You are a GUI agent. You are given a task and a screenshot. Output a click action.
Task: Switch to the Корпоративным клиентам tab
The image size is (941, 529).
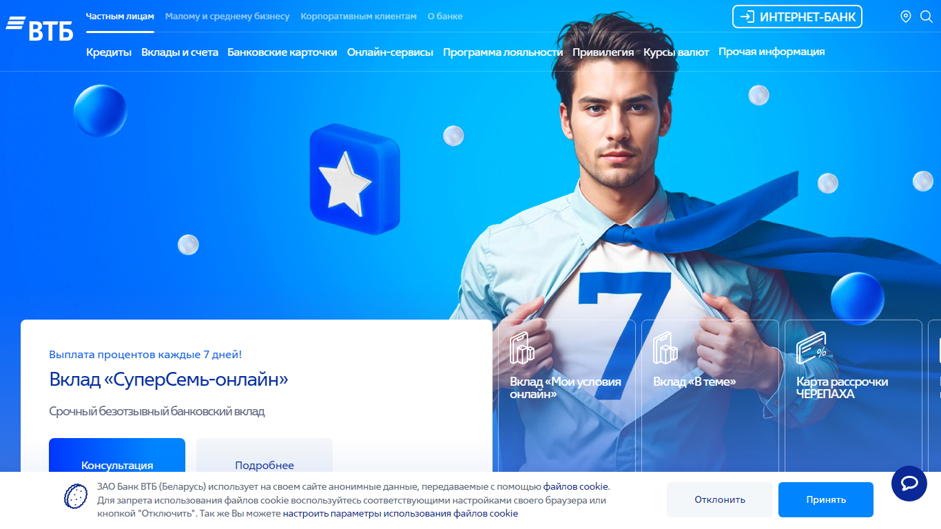click(359, 16)
